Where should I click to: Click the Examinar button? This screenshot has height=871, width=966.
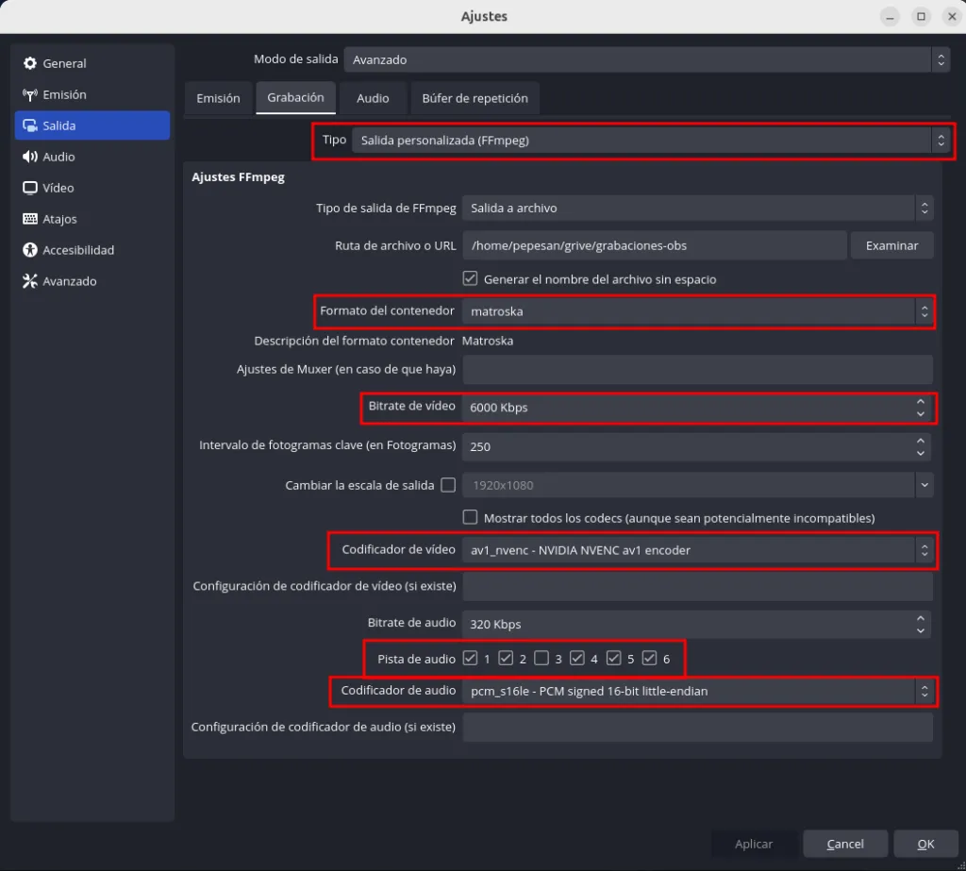pyautogui.click(x=891, y=245)
